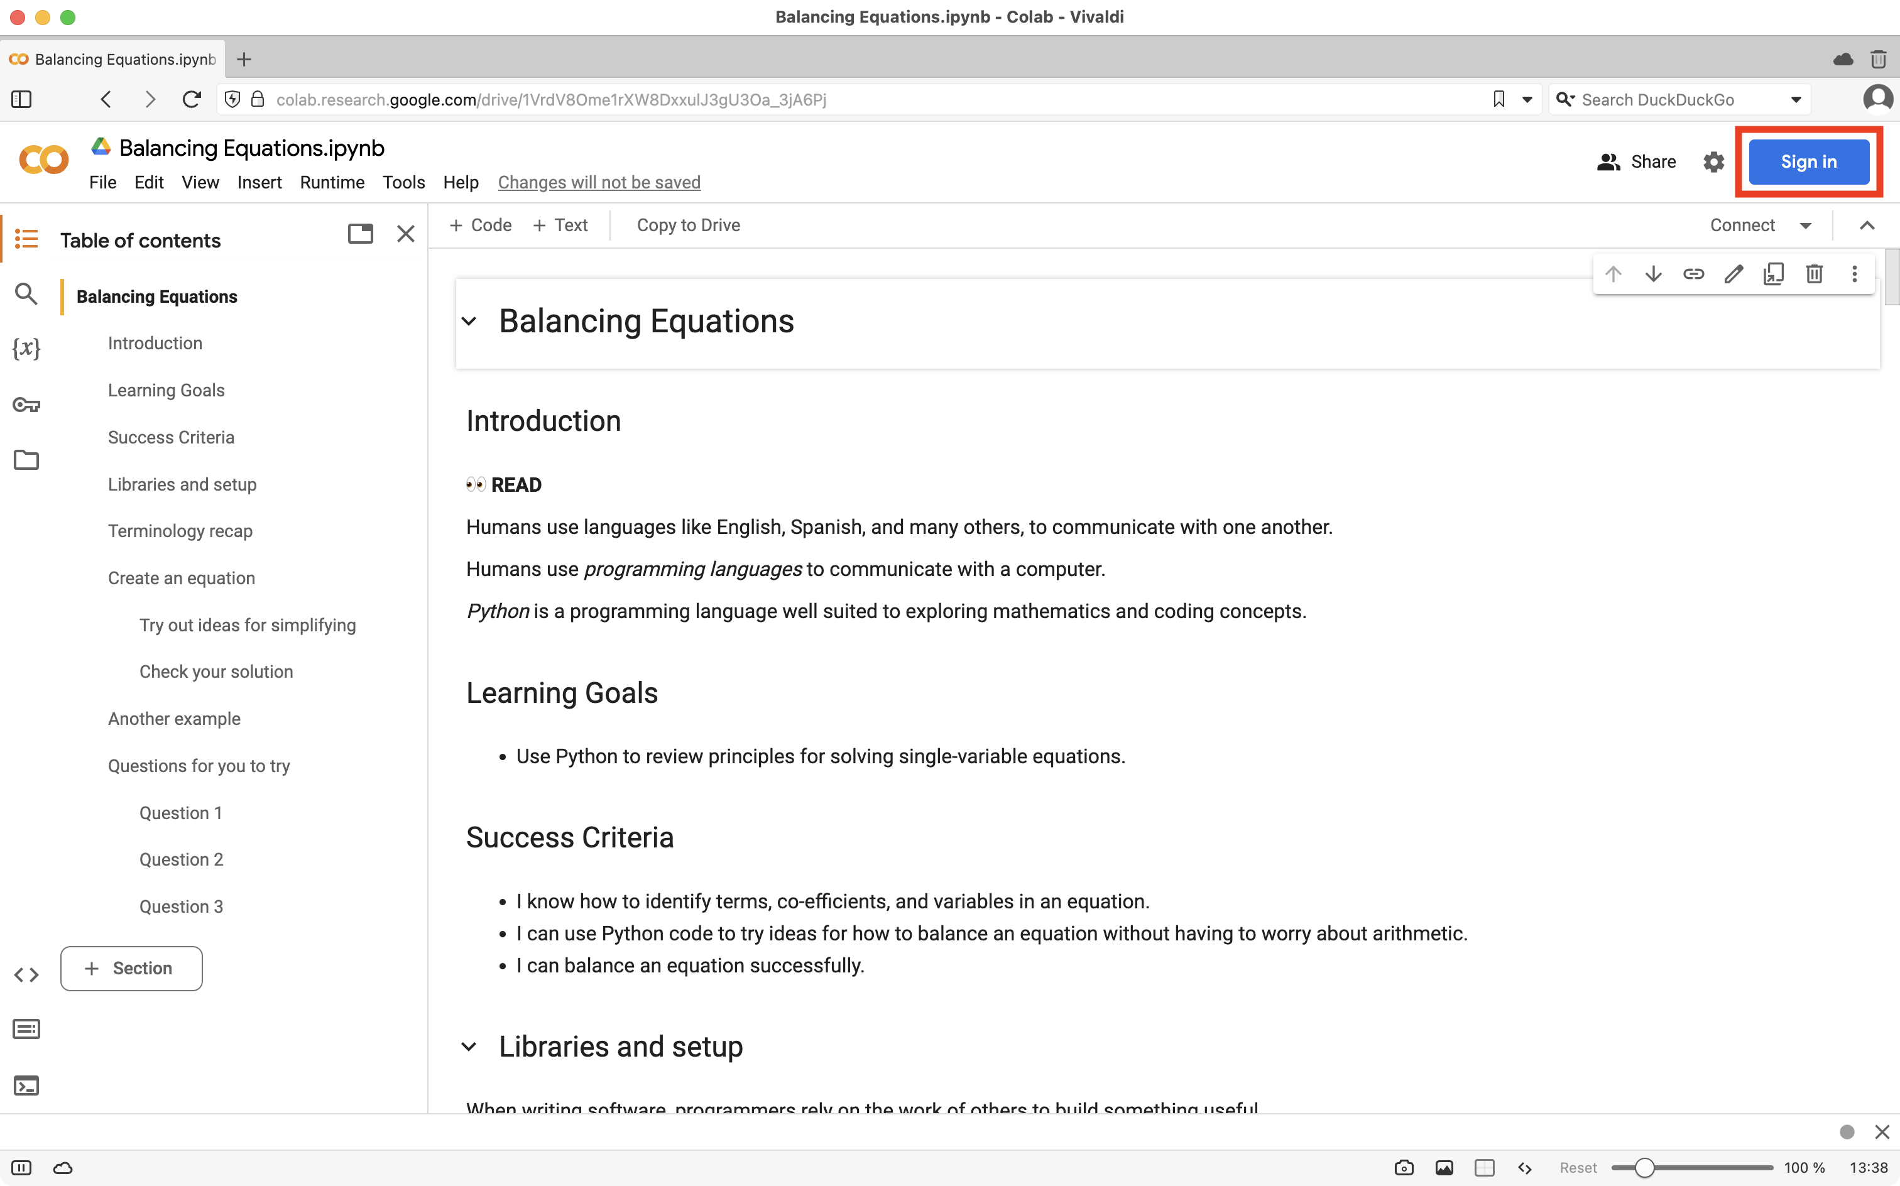
Task: Open the Tools menu
Action: click(403, 182)
